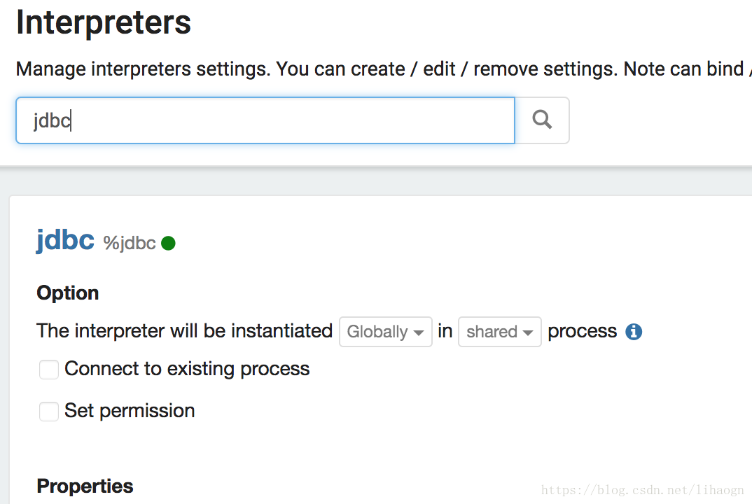
Task: Select the Properties section heading
Action: (85, 486)
